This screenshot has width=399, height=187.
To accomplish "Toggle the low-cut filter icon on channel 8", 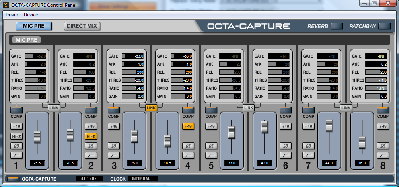I will pyautogui.click(x=383, y=155).
